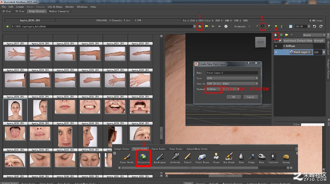The height and width of the screenshot is (184, 330).
Task: Delete selected layer with trash icon
Action: [292, 35]
